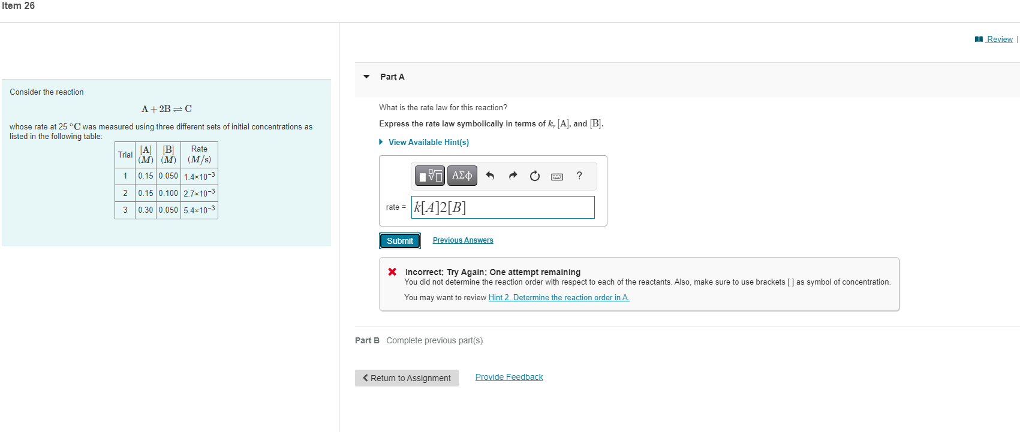Open the help question mark
The image size is (1020, 432).
[x=579, y=176]
